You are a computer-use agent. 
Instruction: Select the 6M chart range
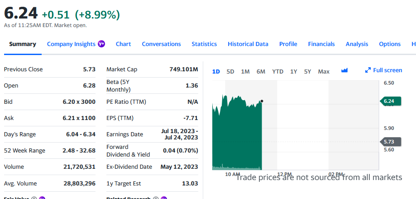pyautogui.click(x=261, y=71)
